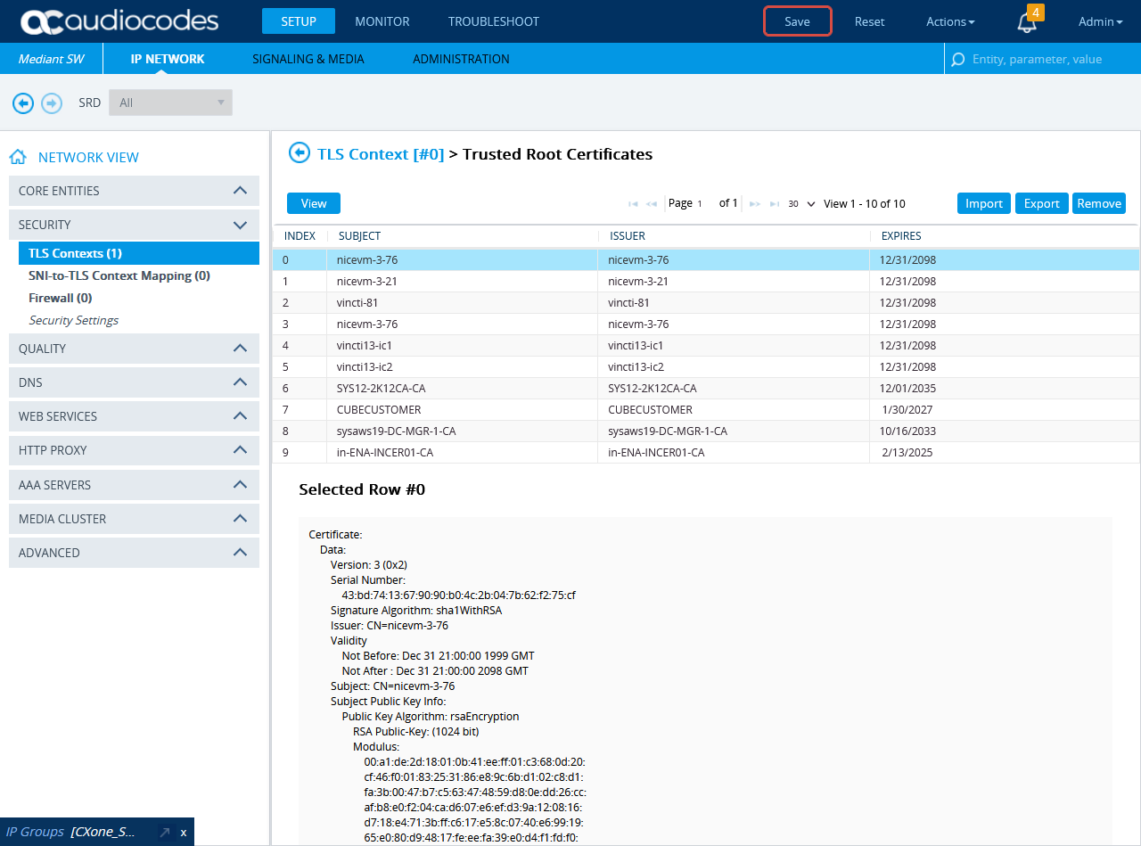Viewport: 1141px width, 846px height.
Task: Click the Remove button
Action: pyautogui.click(x=1099, y=203)
